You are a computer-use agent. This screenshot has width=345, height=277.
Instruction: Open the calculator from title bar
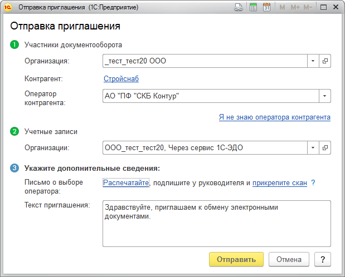[x=252, y=8]
